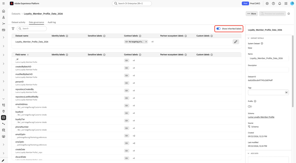The width and height of the screenshot is (296, 163).
Task: Sort by Field name arrow
Action: point(28,55)
